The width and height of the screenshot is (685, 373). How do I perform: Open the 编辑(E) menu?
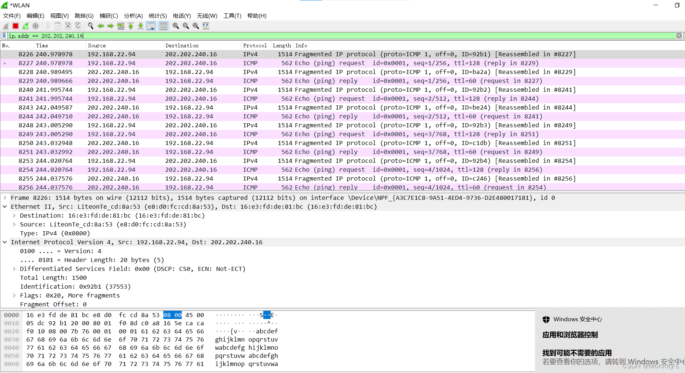pyautogui.click(x=36, y=16)
